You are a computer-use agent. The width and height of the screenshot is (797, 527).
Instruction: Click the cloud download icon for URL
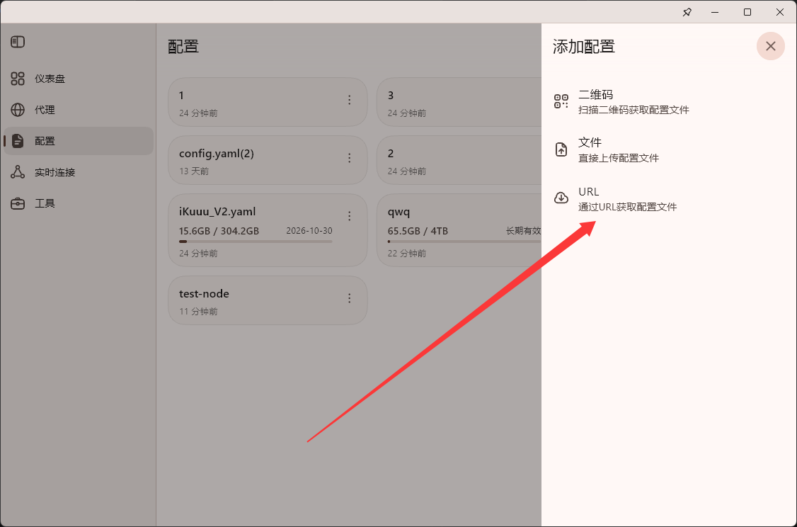click(561, 198)
